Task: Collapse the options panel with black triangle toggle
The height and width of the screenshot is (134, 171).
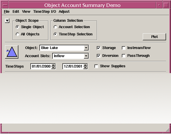Action: [7, 21]
